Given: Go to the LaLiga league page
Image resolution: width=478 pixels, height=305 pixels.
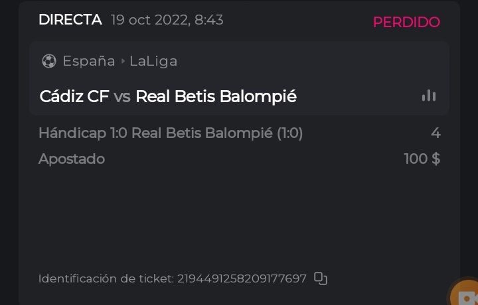Looking at the screenshot, I should (153, 61).
